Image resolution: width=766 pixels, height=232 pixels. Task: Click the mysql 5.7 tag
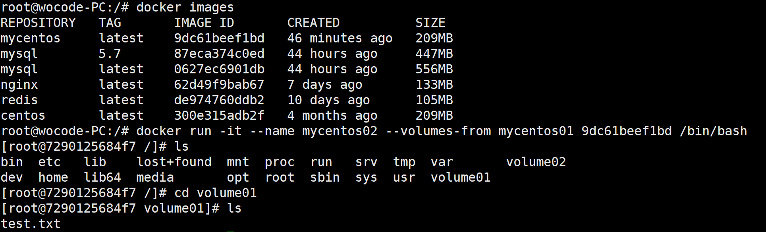(x=110, y=54)
